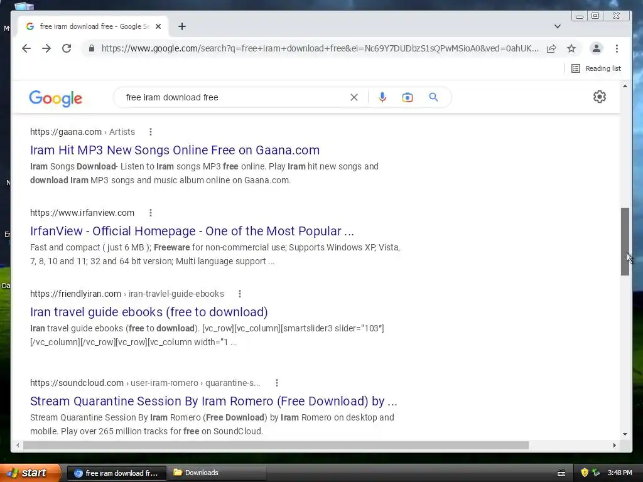Click the scroll left arrow

(x=17, y=445)
